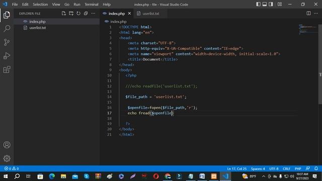The height and width of the screenshot is (181, 322).
Task: Click Ln 17, Col 25 status entry
Action: coord(236,169)
